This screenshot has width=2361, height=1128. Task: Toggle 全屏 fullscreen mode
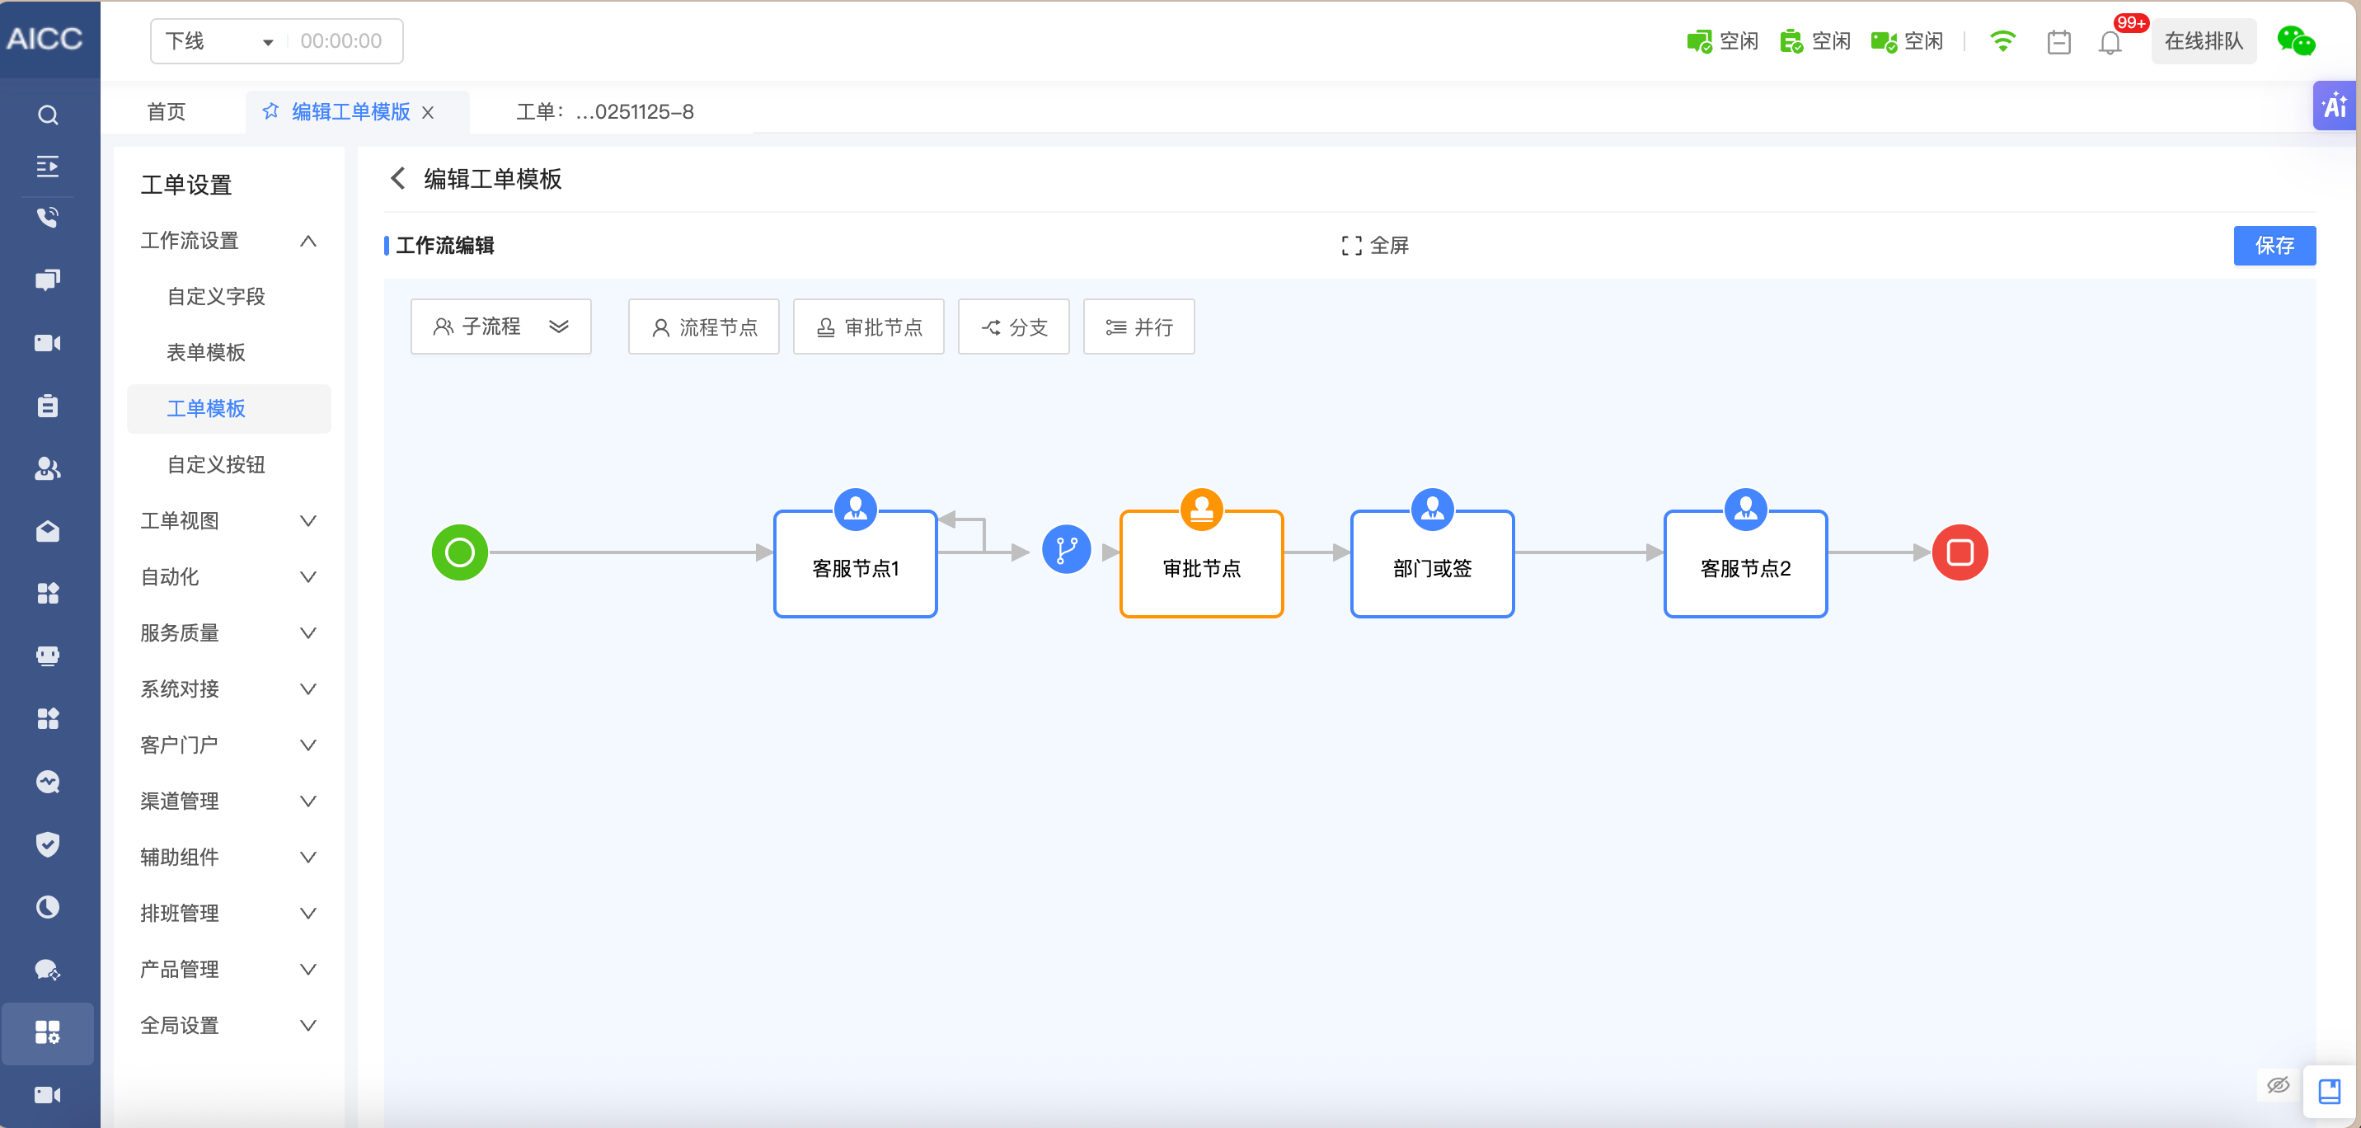click(x=1375, y=246)
